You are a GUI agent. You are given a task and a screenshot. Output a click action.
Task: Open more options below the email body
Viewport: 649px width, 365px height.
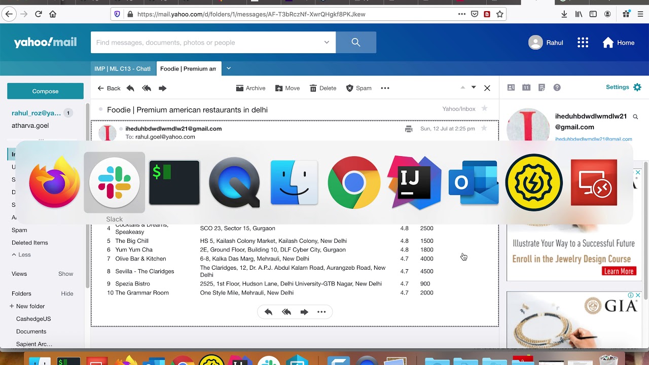tap(321, 312)
